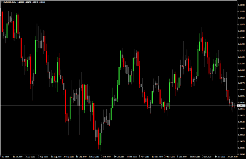Image resolution: width=246 pixels, height=159 pixels.
Task: Click the 14 Jan 2020 date label
Action: (x=220, y=157)
